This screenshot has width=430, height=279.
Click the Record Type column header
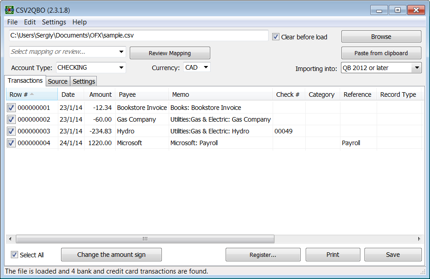399,95
